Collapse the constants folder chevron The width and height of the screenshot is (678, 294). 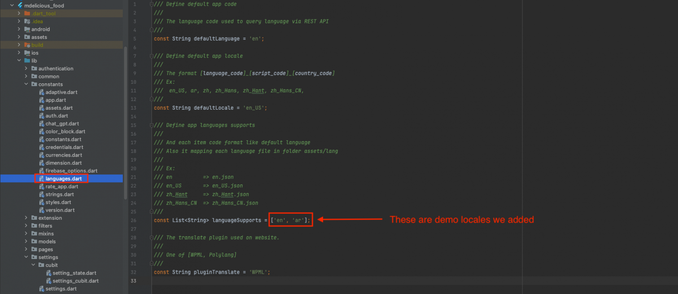(x=26, y=84)
